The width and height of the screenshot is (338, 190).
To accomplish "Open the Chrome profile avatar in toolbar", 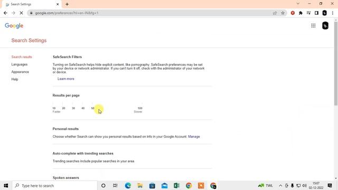I will (x=324, y=13).
